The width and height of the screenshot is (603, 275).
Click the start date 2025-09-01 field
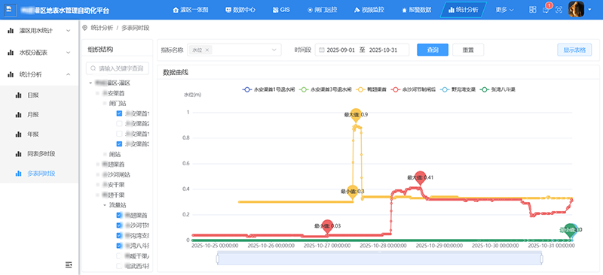point(341,50)
